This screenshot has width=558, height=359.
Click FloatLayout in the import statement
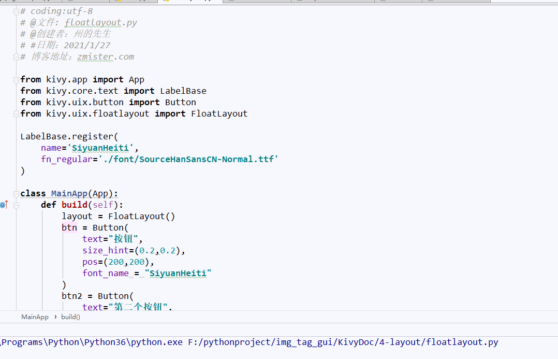pos(219,113)
